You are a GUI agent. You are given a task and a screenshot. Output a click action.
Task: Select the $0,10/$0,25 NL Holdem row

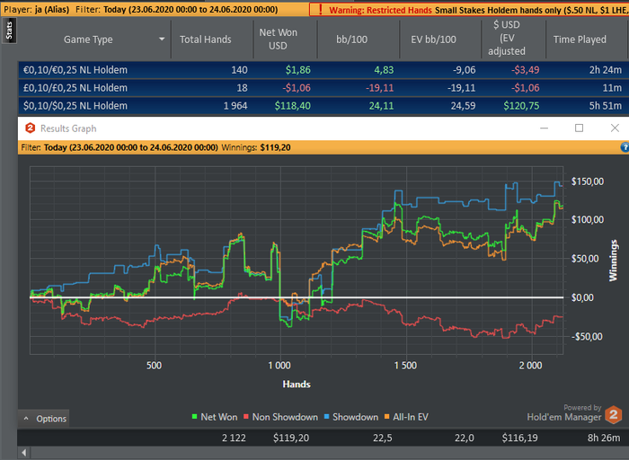click(x=323, y=106)
